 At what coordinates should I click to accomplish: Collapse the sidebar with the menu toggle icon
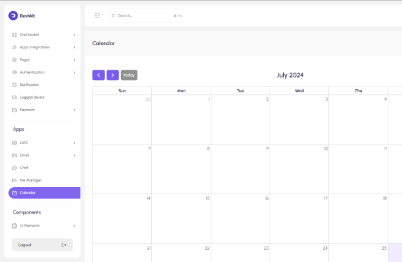click(97, 15)
